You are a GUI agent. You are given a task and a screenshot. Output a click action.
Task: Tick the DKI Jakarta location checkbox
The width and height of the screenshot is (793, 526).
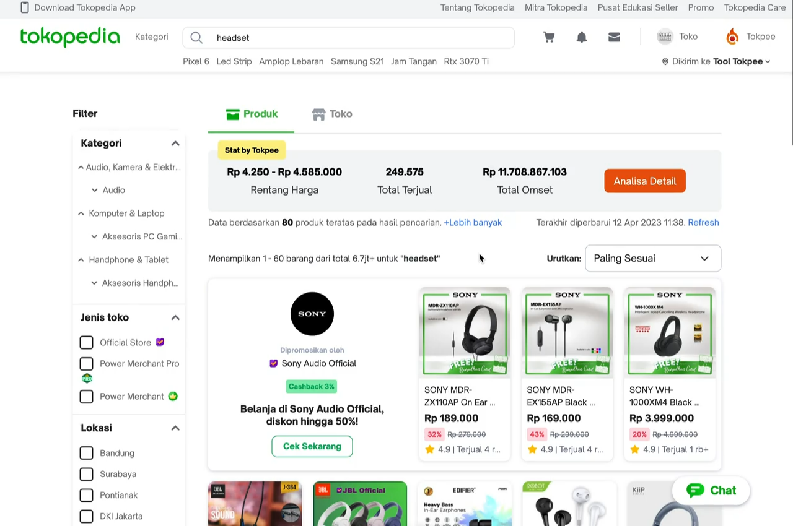(x=87, y=516)
